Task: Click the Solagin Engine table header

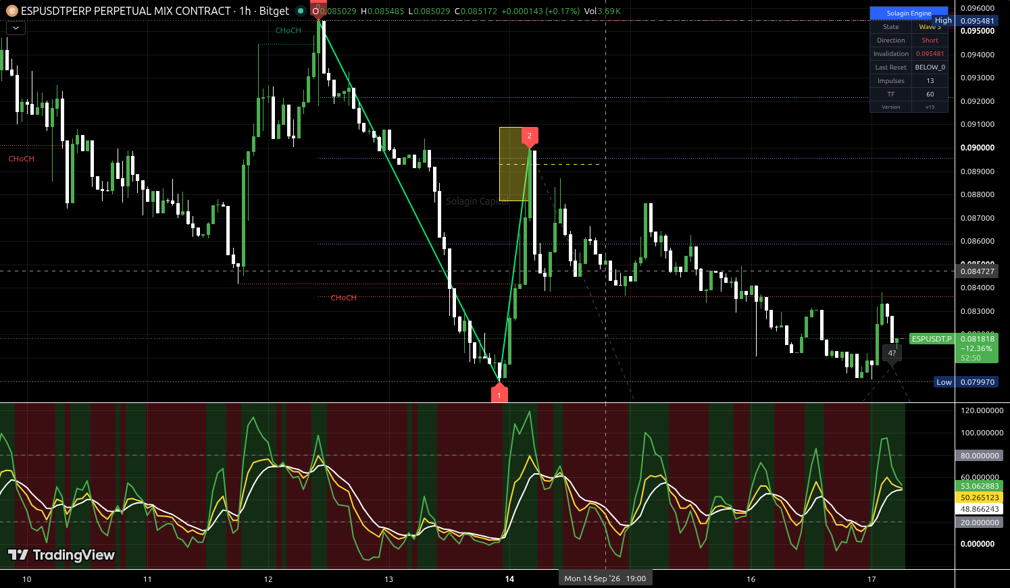Action: click(909, 14)
